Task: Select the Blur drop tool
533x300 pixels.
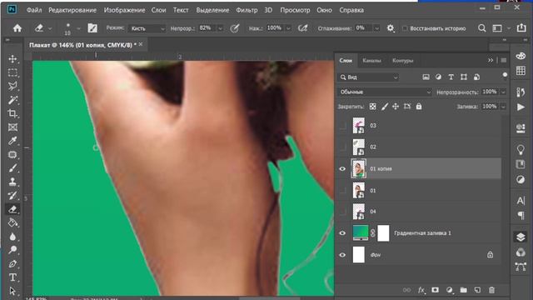Action: (12, 237)
